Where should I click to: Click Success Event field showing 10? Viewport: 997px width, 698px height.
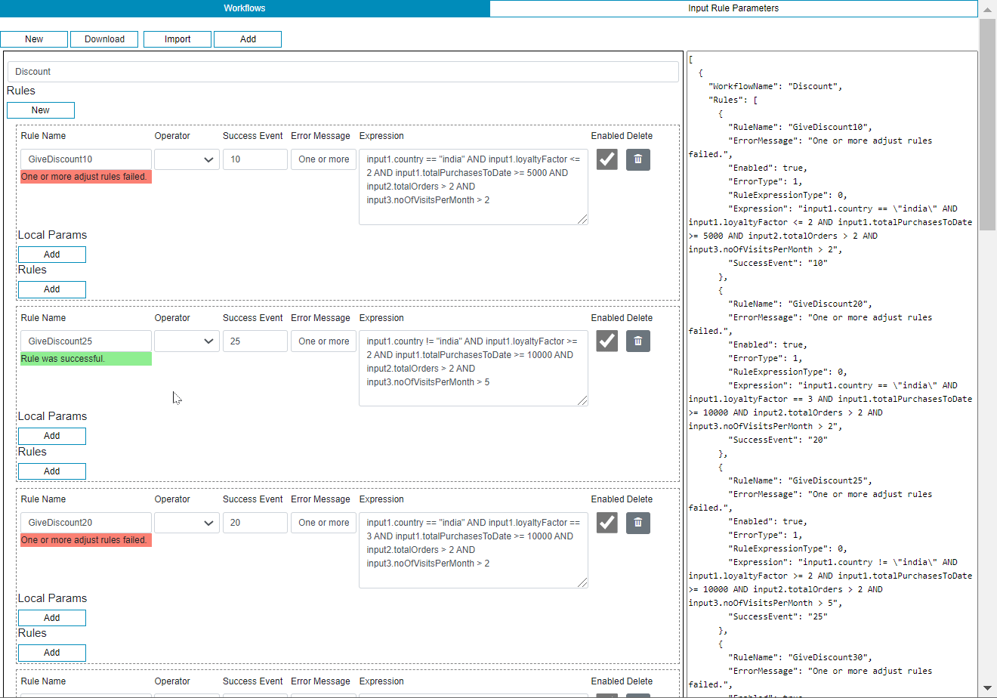click(x=255, y=159)
